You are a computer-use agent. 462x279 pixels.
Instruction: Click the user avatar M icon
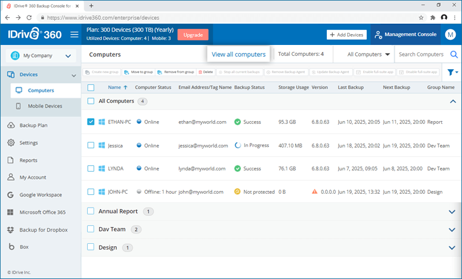[x=450, y=35]
